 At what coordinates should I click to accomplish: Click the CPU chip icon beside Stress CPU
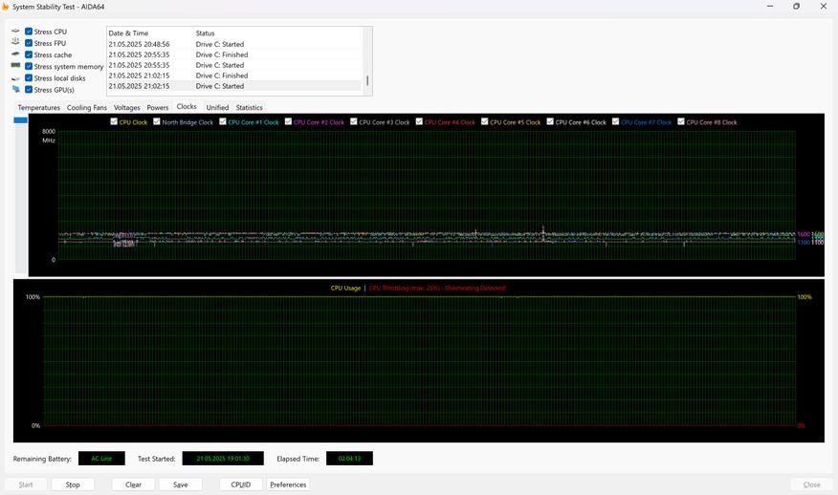tap(15, 31)
